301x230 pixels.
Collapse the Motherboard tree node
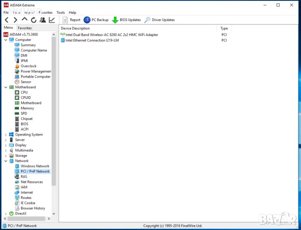5,87
